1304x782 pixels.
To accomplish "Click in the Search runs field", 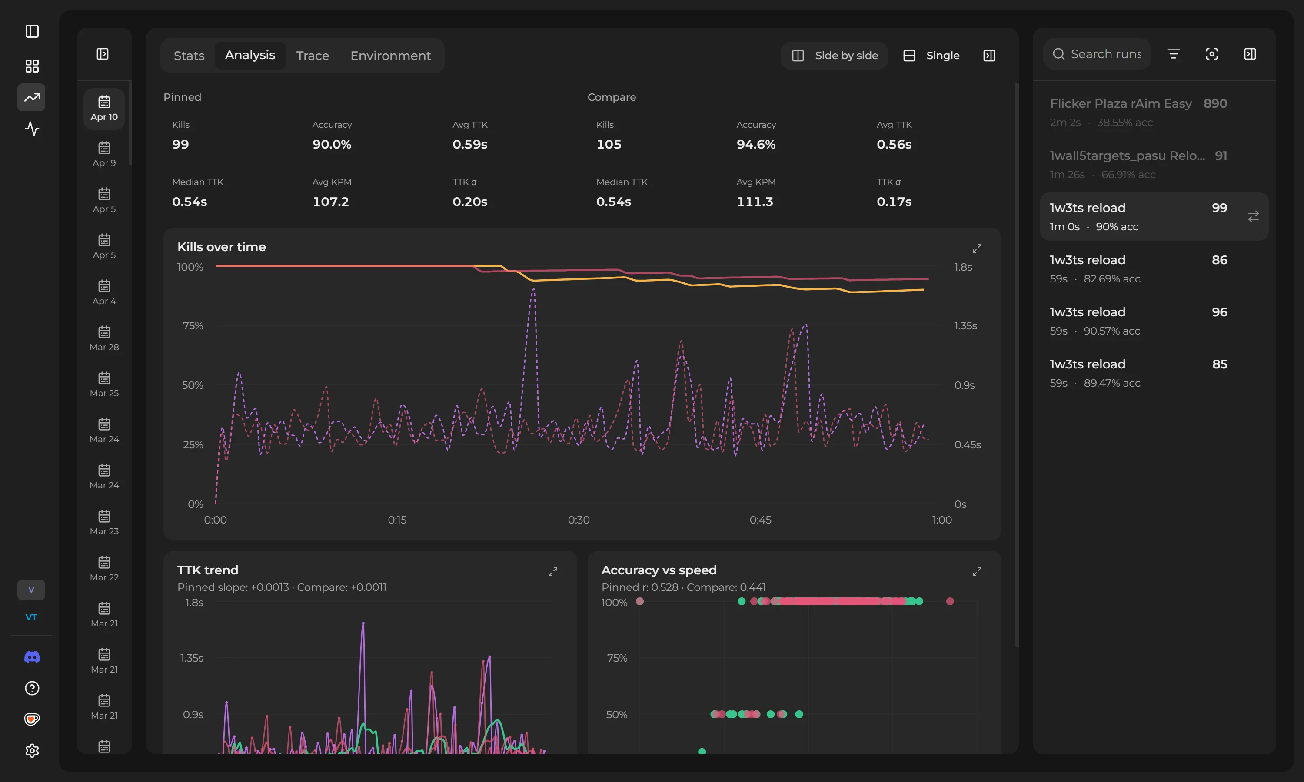I will [x=1097, y=54].
